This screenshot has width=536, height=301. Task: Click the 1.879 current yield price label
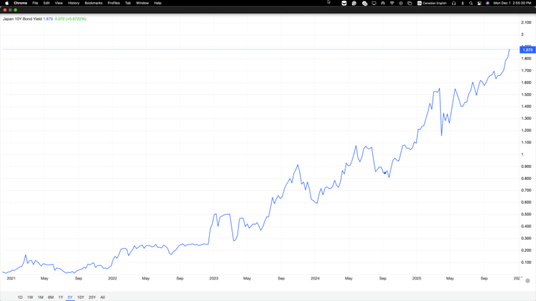[x=528, y=50]
